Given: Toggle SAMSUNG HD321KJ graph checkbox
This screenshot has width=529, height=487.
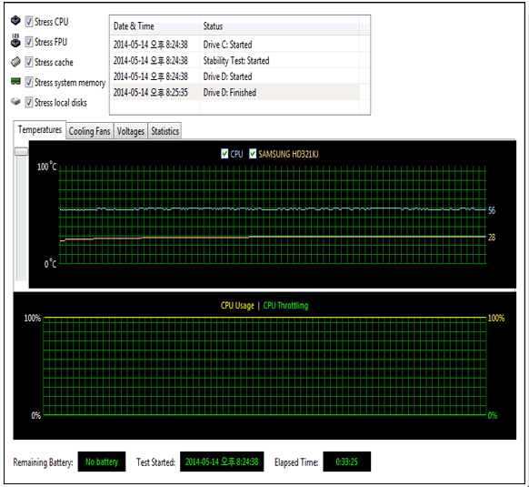Looking at the screenshot, I should click(x=253, y=154).
